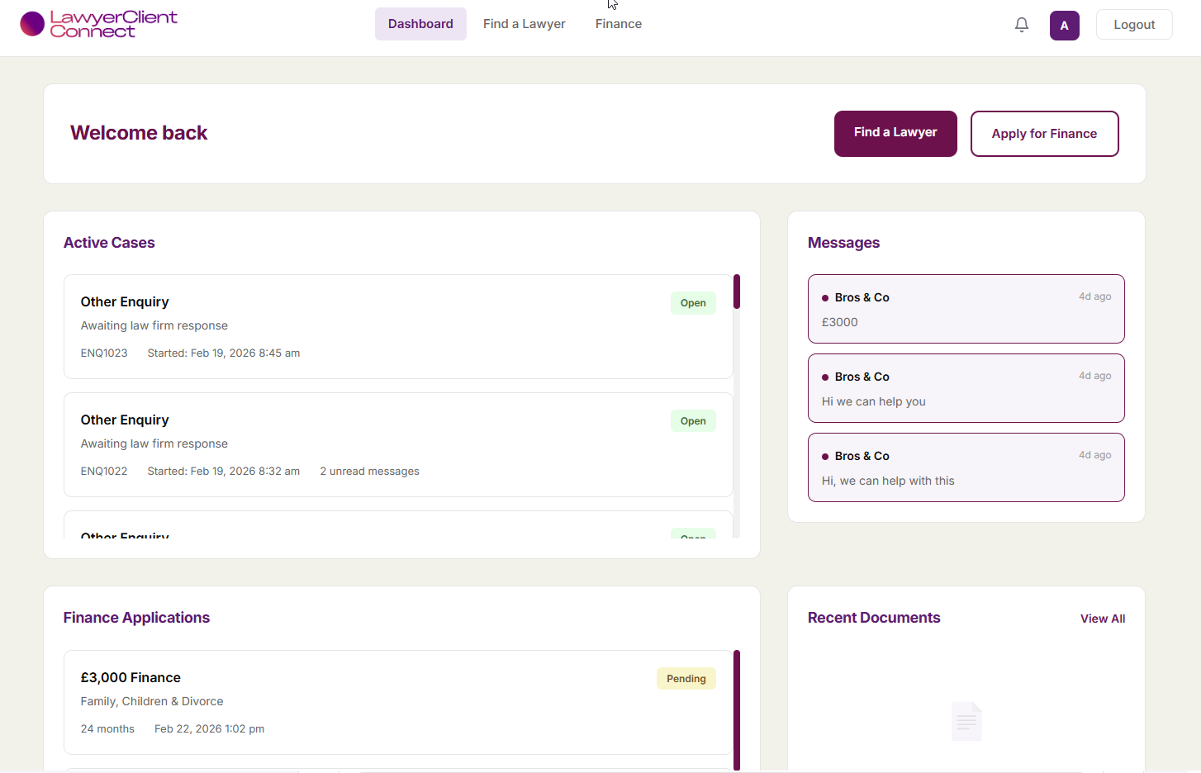1201x773 pixels.
Task: Click the Active Cases scrollbar
Action: tap(736, 292)
